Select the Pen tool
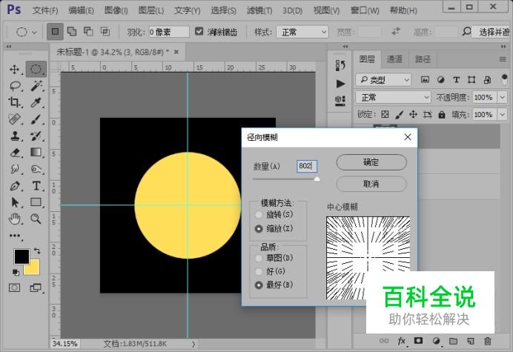513x352 pixels. pos(15,186)
